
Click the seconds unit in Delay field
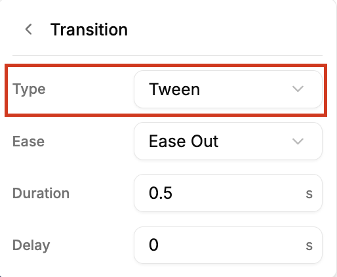point(309,245)
